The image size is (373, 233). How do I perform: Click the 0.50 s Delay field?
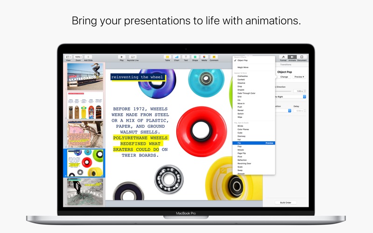pos(298,110)
